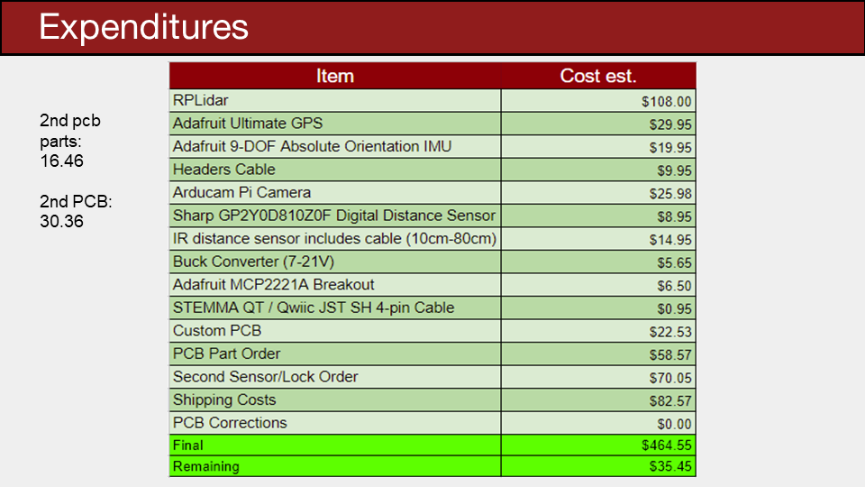Screen dimensions: 865x487
Task: Click Sharp GP2Y0D810Z0F Digital Distance Sensor cell
Action: pyautogui.click(x=335, y=216)
